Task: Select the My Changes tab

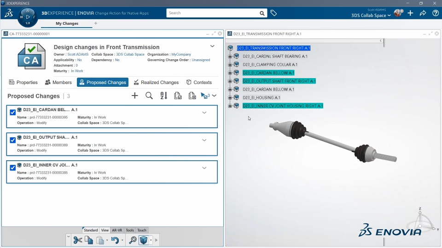Action: (67, 23)
